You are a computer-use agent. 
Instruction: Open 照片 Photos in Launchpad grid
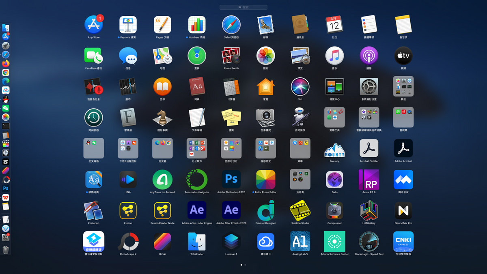pyautogui.click(x=266, y=56)
